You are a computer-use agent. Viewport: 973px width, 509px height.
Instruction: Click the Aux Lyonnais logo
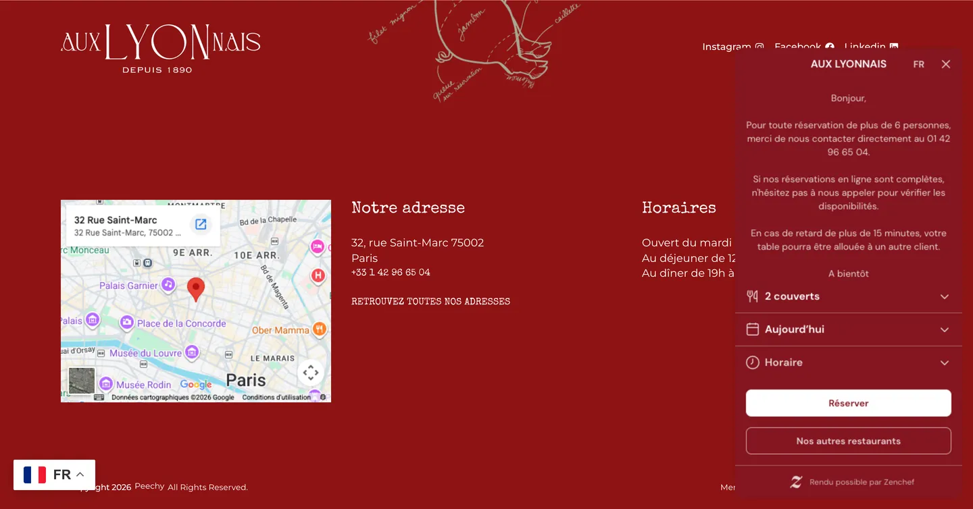click(161, 49)
